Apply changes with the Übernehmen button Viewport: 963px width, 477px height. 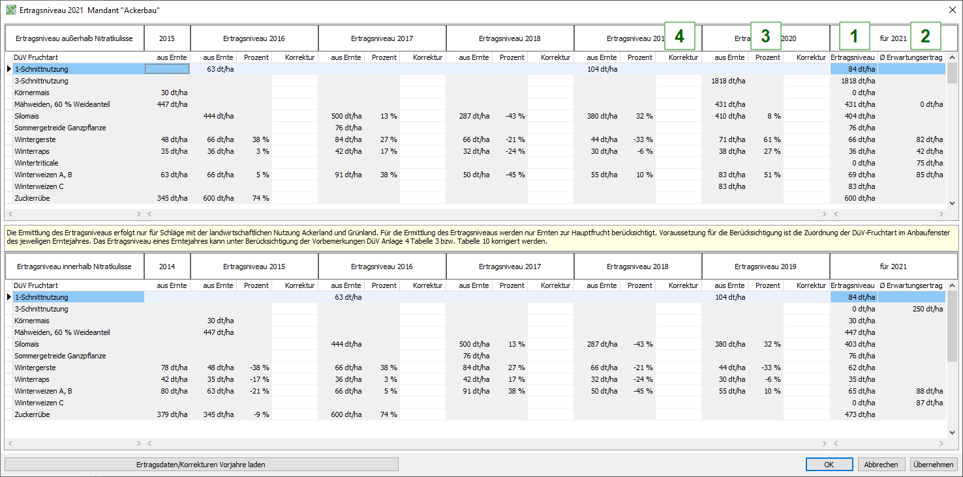click(934, 465)
